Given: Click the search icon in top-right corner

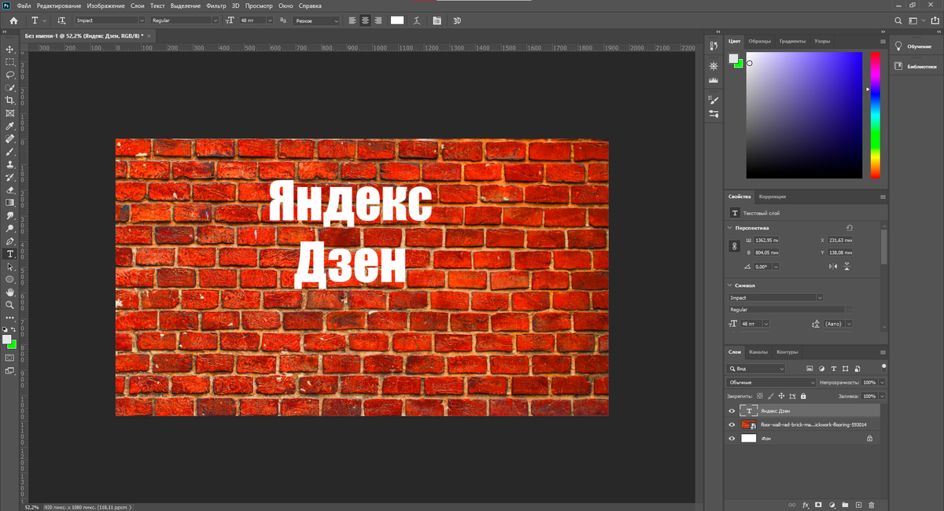Looking at the screenshot, I should click(x=900, y=20).
